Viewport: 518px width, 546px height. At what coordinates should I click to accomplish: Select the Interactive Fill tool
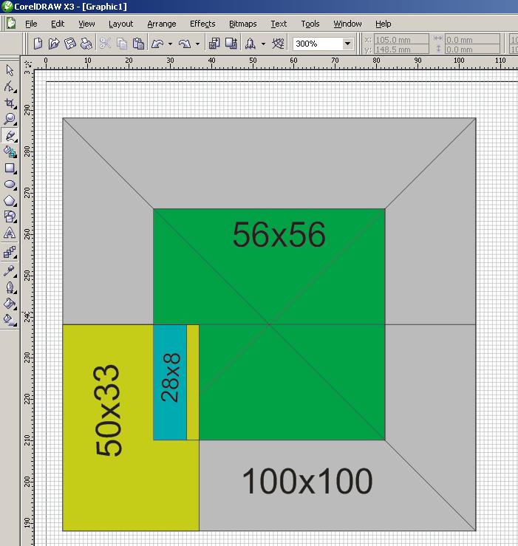point(10,320)
